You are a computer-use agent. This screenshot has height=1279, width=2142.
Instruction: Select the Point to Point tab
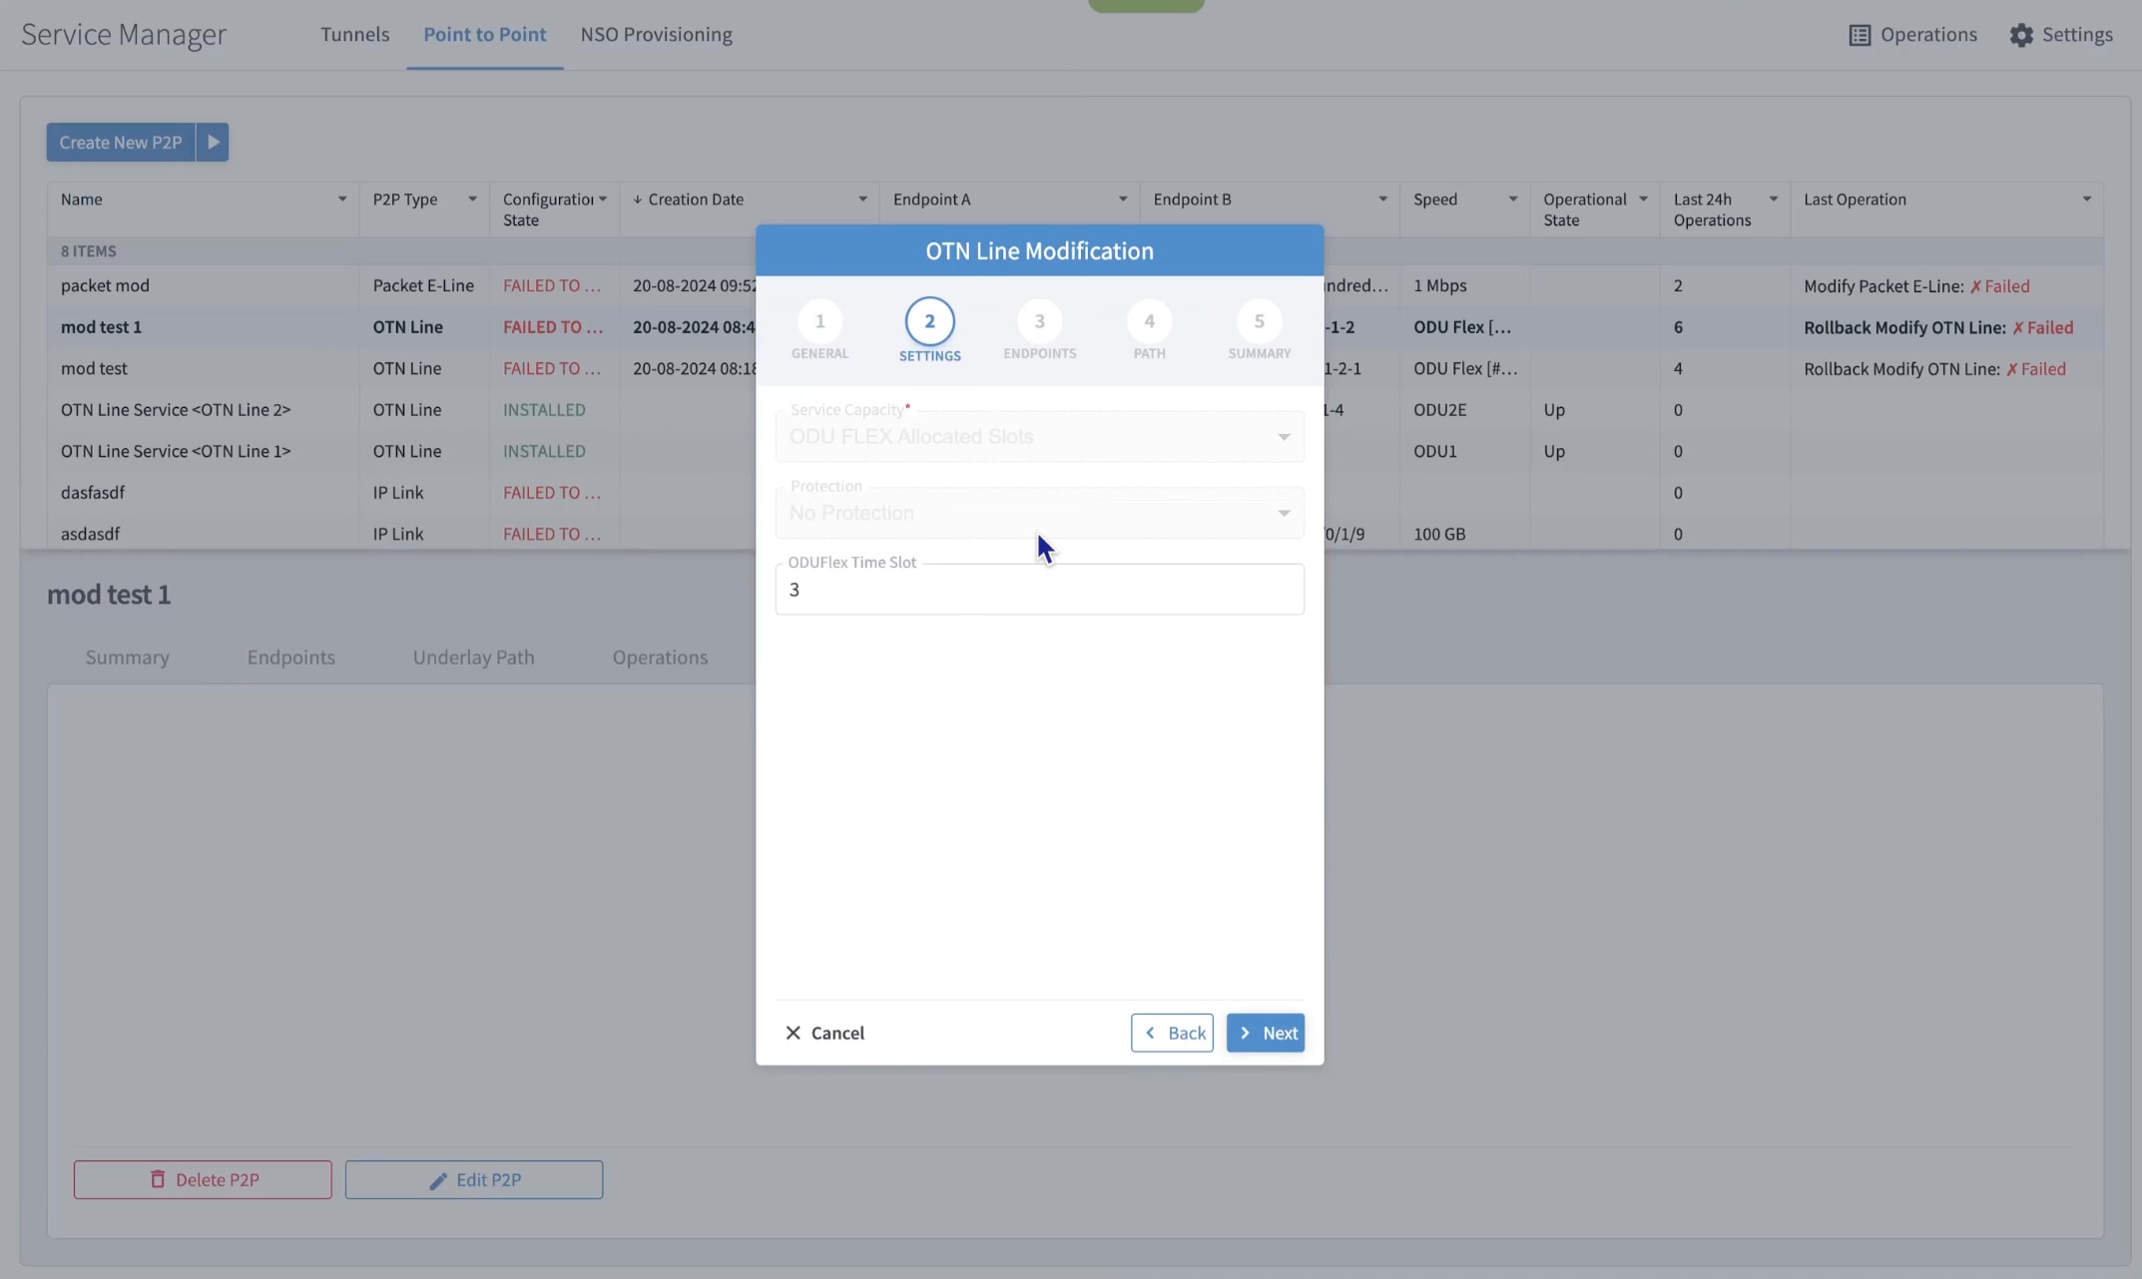(484, 34)
